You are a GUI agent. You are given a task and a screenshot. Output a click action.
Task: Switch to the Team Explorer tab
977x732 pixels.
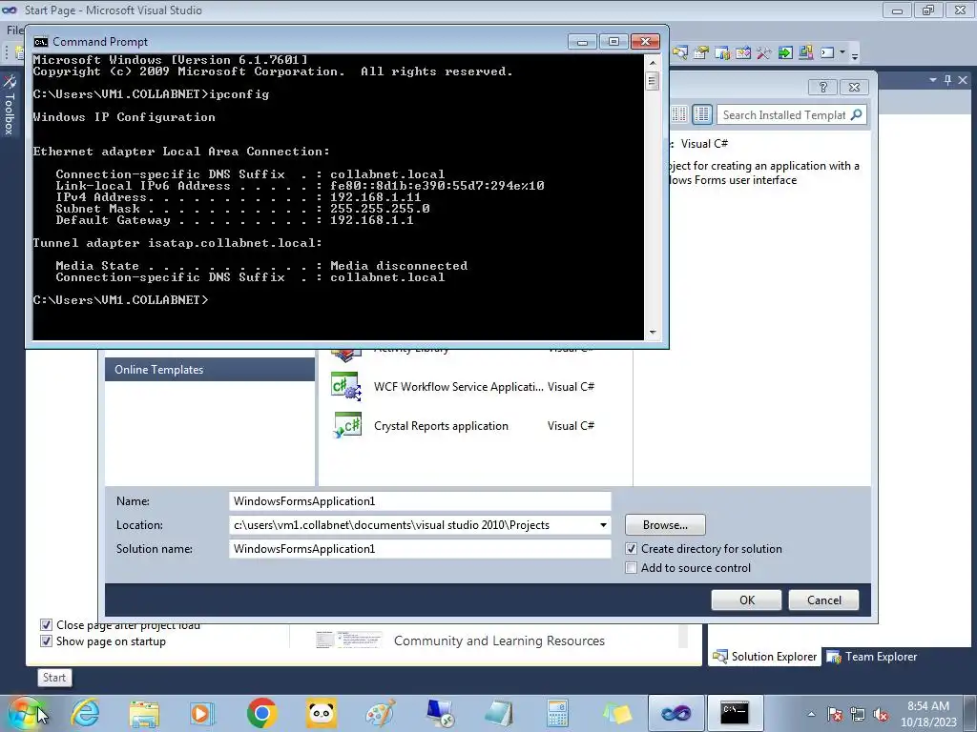point(872,657)
